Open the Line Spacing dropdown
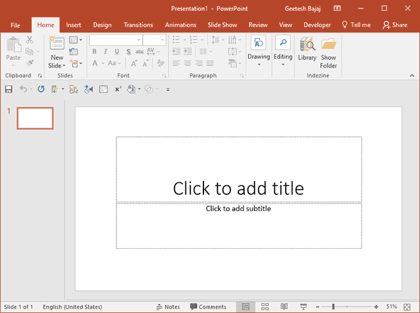 (218, 40)
